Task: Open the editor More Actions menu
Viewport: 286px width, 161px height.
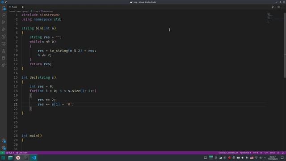Action: coord(283,7)
